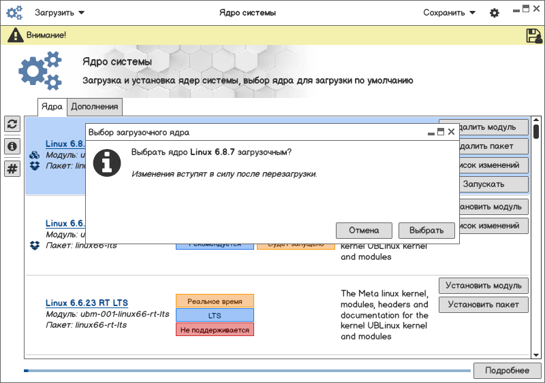Open settings via the top-right gear icon
Image resolution: width=545 pixels, height=383 pixels.
click(x=495, y=13)
